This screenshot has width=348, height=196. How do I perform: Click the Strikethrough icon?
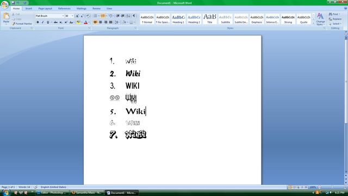click(55, 22)
